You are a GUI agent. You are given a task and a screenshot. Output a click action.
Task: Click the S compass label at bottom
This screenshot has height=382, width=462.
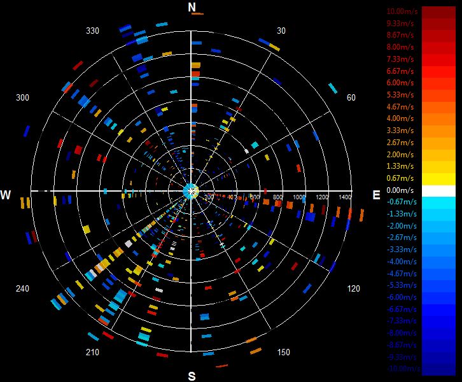pyautogui.click(x=192, y=376)
